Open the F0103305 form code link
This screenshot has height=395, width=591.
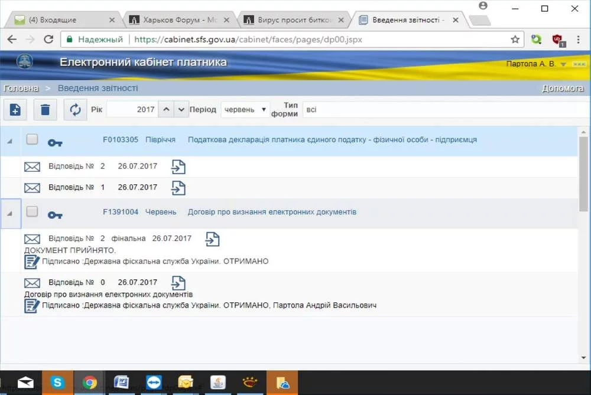[x=121, y=140]
